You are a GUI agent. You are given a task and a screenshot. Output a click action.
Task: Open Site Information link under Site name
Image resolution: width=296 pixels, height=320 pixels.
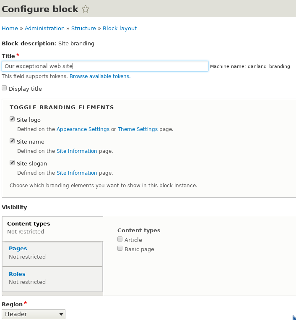point(77,151)
